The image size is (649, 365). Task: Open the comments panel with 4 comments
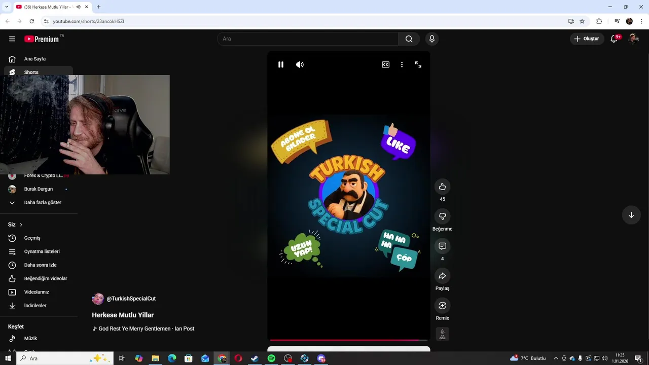(x=442, y=246)
